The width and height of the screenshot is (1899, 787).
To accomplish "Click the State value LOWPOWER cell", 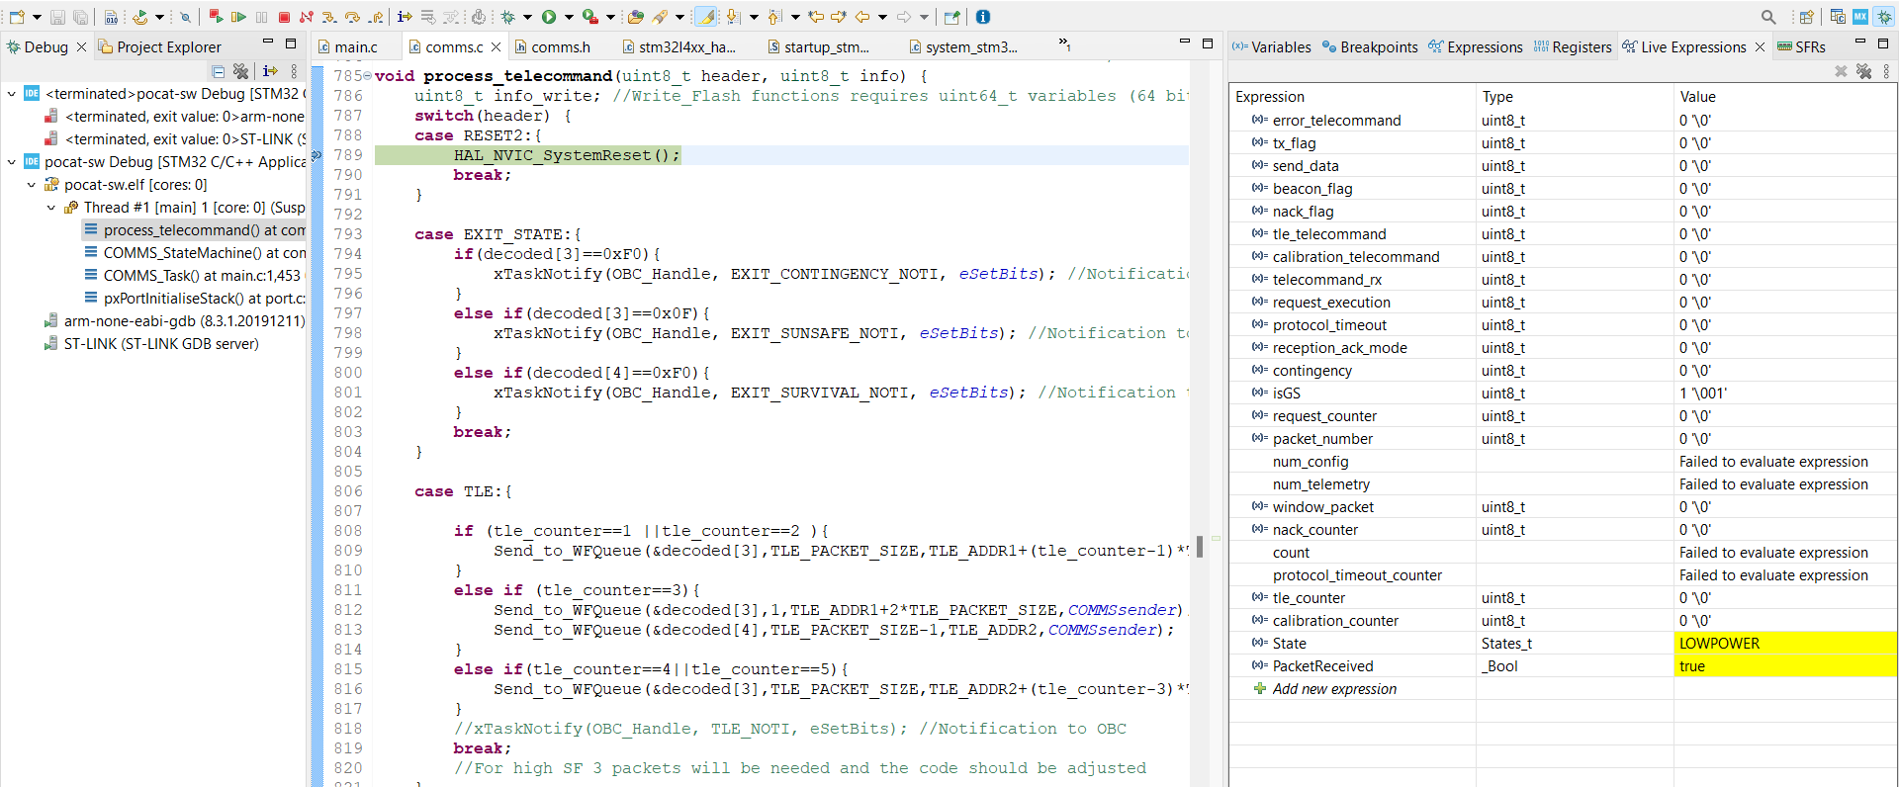I will tap(1785, 644).
